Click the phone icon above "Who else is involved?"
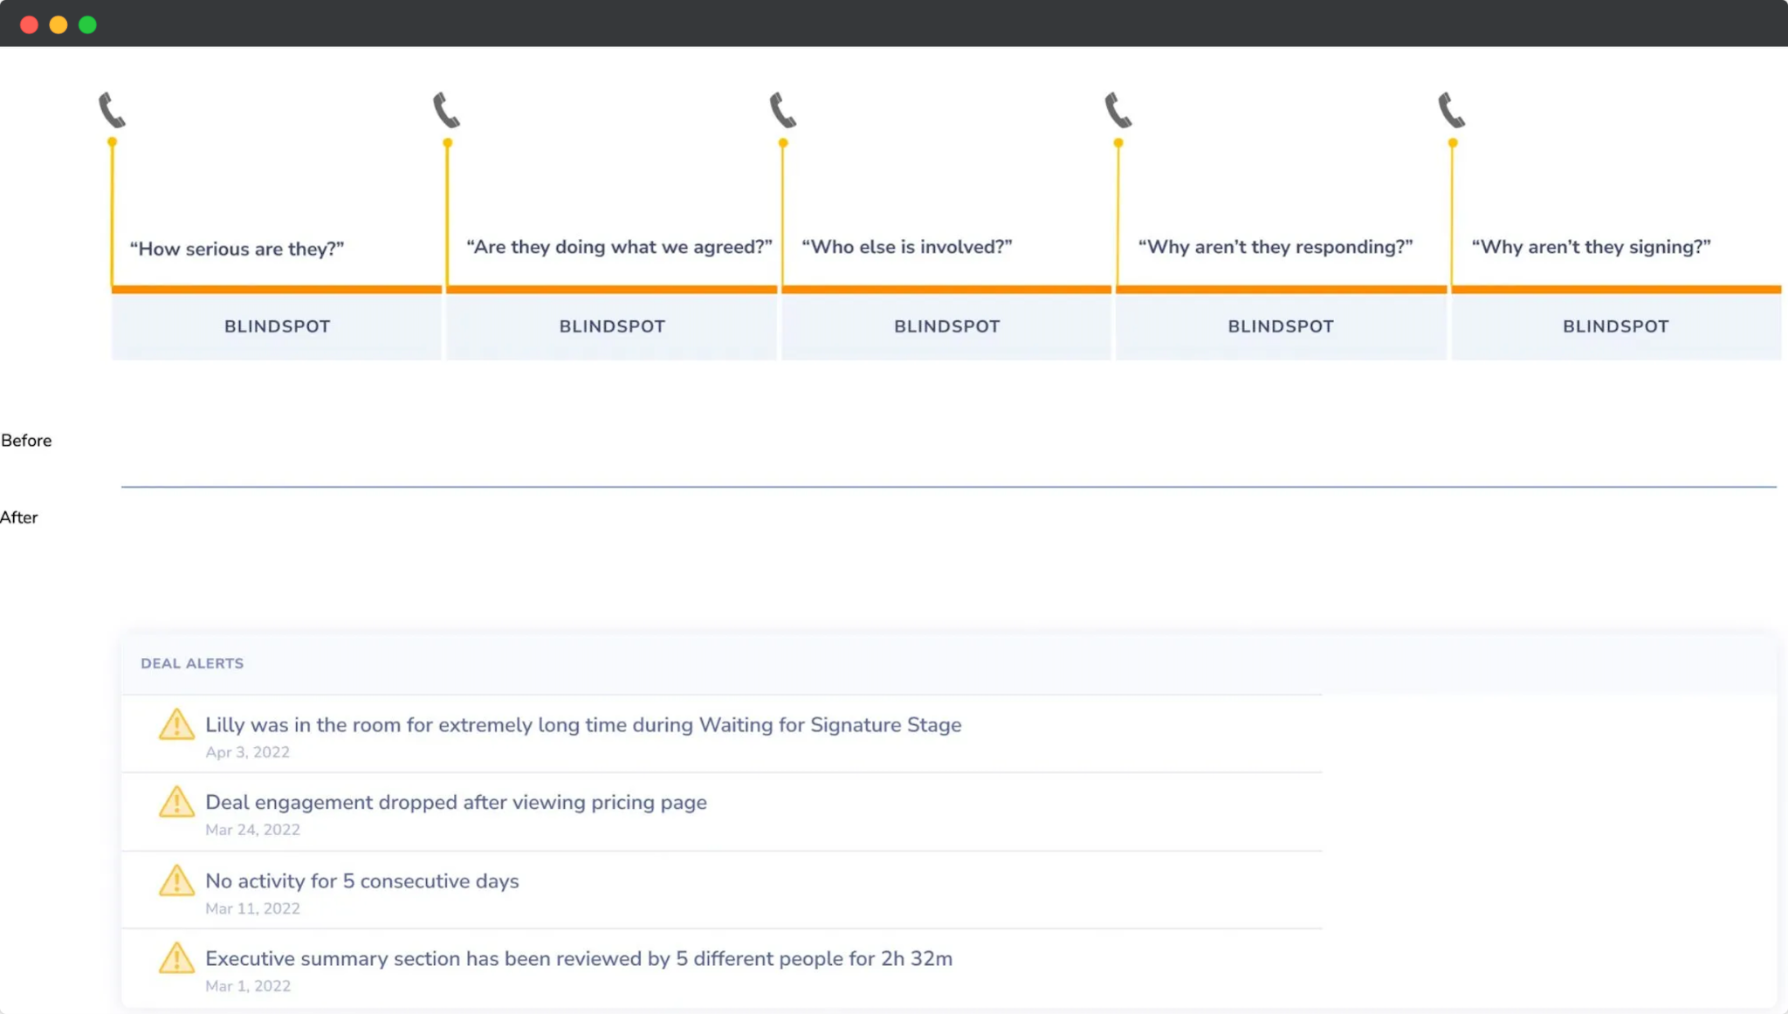This screenshot has height=1014, width=1788. [782, 108]
